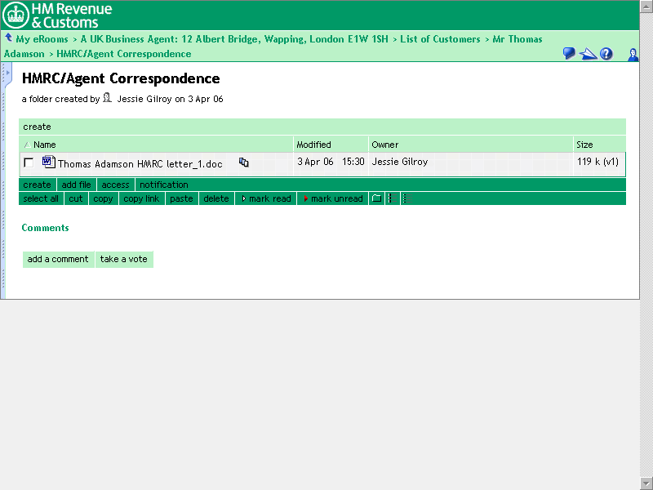Click the folder view icon in toolbar
Screen dimensions: 653x490
pyautogui.click(x=376, y=198)
